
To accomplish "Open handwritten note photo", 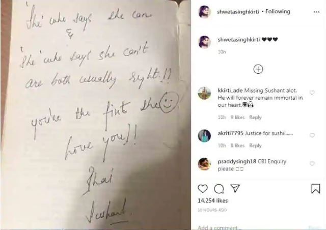I will [96, 115].
